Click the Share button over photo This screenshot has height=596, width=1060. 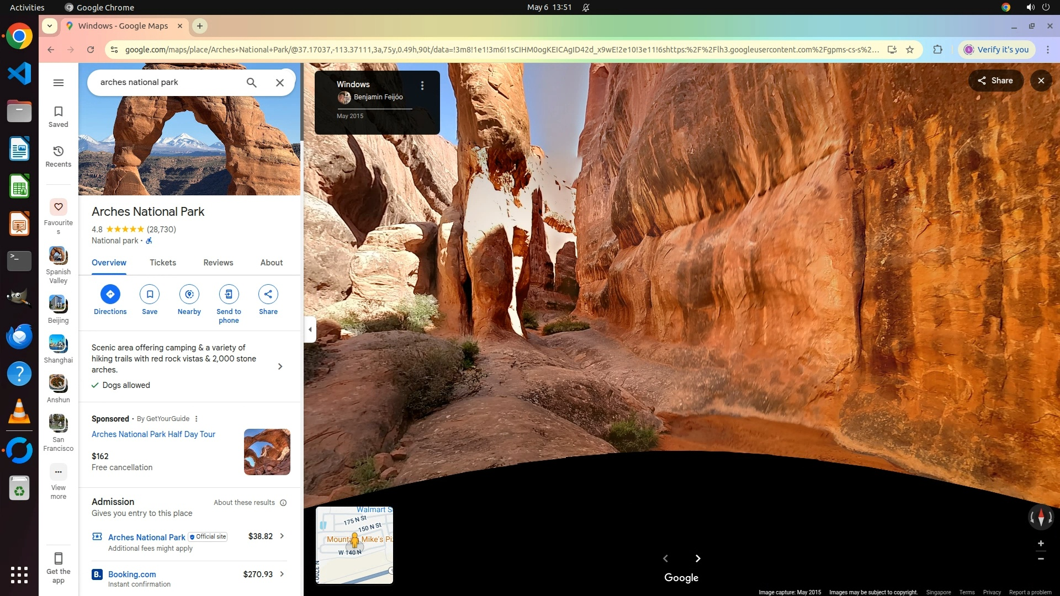995,81
